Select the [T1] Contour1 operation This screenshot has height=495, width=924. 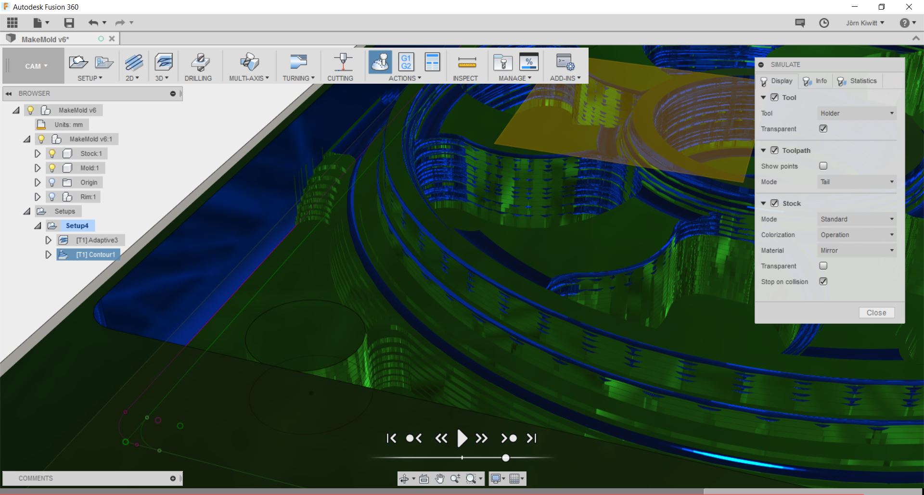point(89,254)
